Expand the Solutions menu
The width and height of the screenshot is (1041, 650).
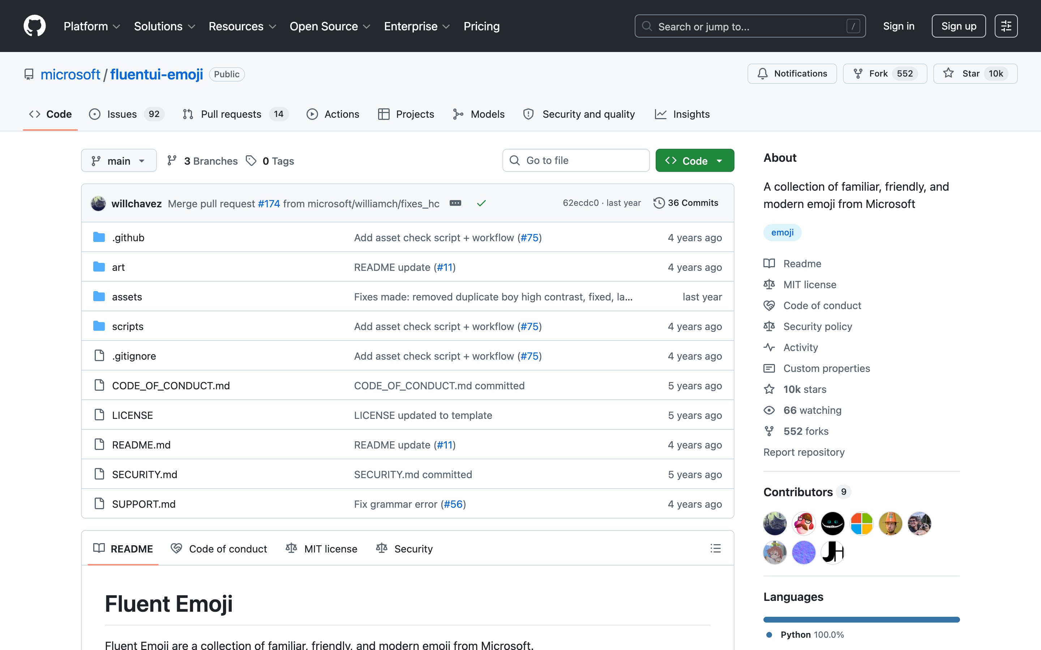(164, 26)
